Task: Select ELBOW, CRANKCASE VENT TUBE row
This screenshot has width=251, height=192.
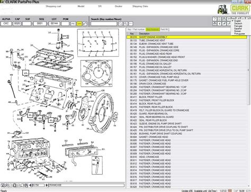Action: coord(187,44)
